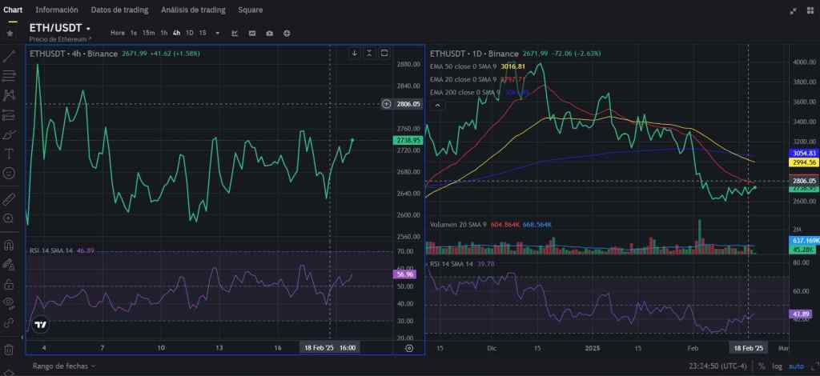This screenshot has width=820, height=376.
Task: Click the down-arrow icon on the 4h chart
Action: tap(355, 53)
